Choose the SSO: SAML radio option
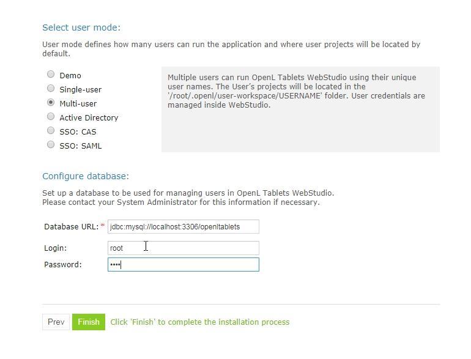The image size is (471, 359). coord(51,145)
